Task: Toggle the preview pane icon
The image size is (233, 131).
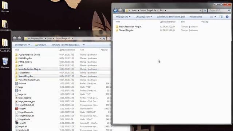Action: click(221, 17)
